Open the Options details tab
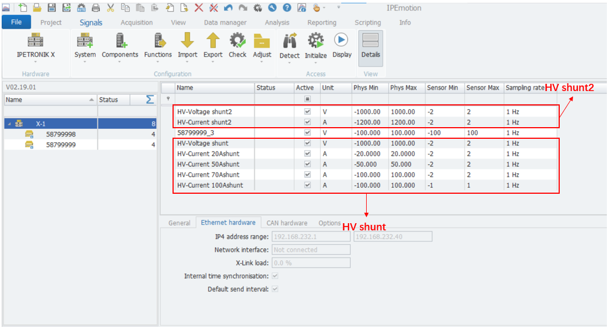 [330, 223]
